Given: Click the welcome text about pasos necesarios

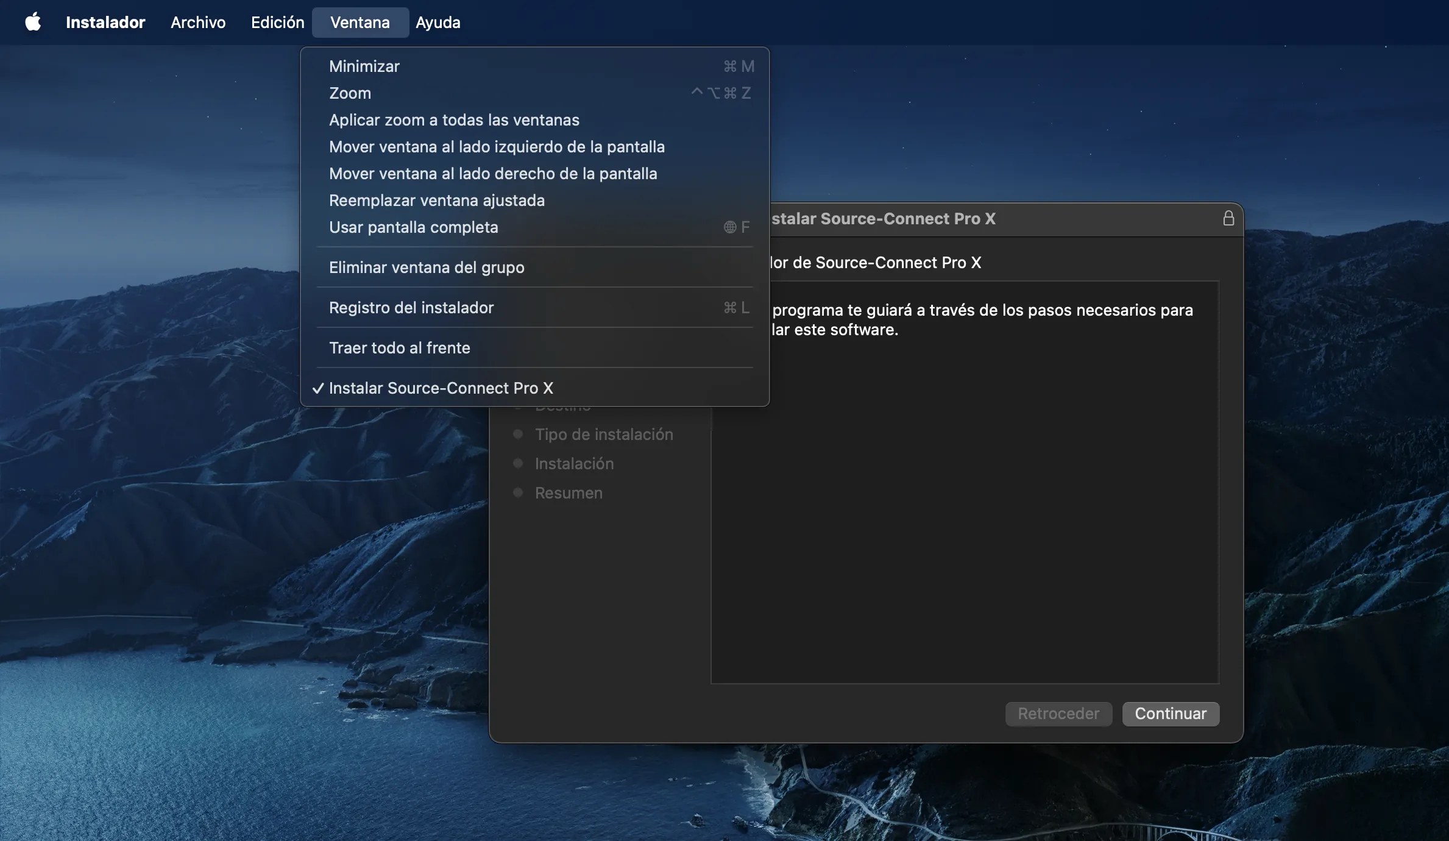Looking at the screenshot, I should pyautogui.click(x=982, y=319).
